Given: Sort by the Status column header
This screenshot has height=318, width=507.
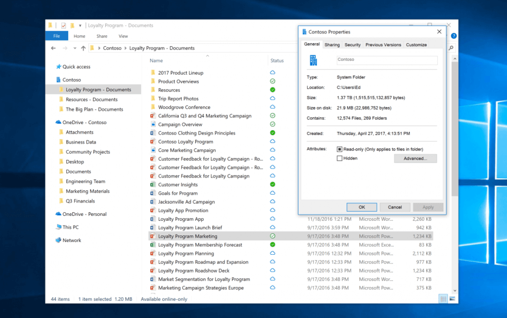Looking at the screenshot, I should pos(277,60).
